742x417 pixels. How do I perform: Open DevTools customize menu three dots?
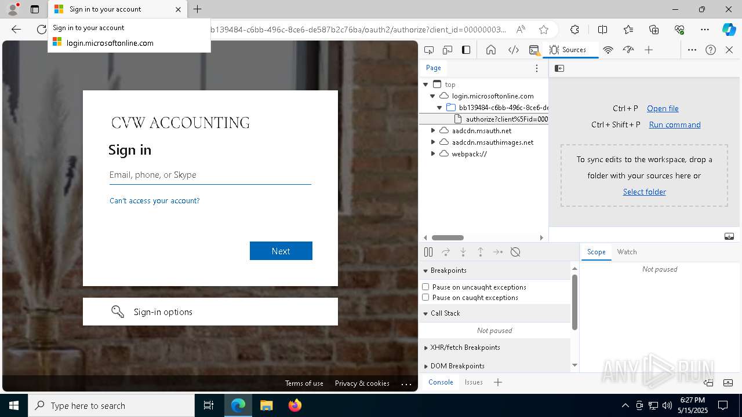click(x=692, y=50)
